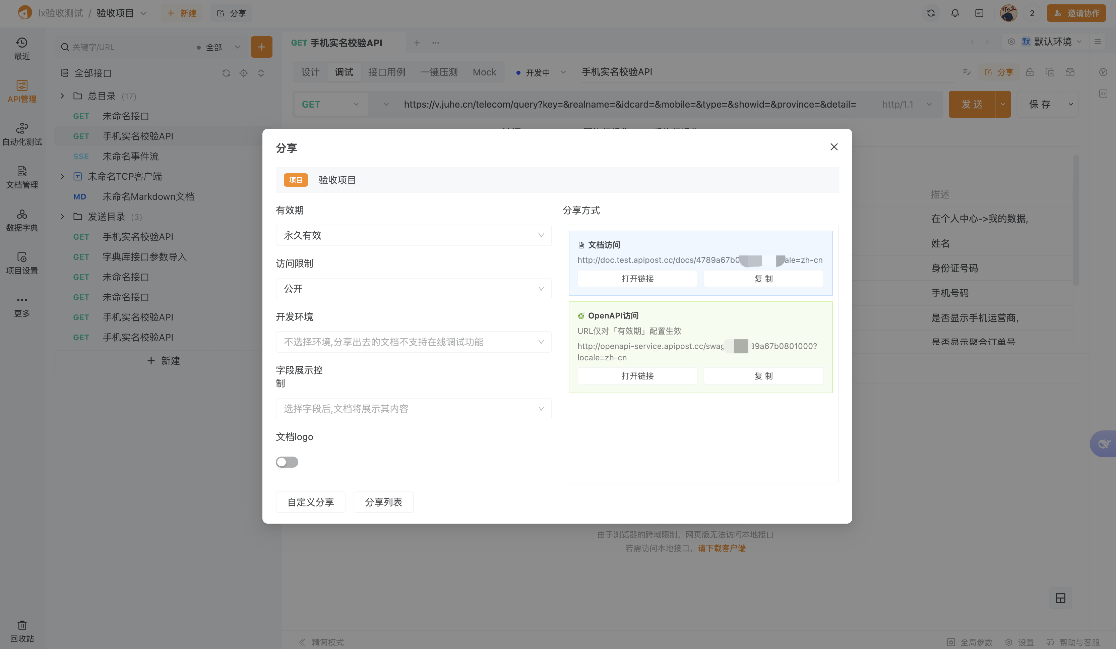The height and width of the screenshot is (649, 1116).
Task: Expand the 发送目录 folder
Action: point(62,217)
